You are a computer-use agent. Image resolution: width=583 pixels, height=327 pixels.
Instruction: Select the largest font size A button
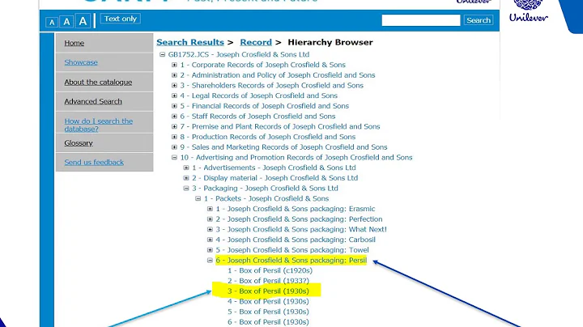click(83, 21)
